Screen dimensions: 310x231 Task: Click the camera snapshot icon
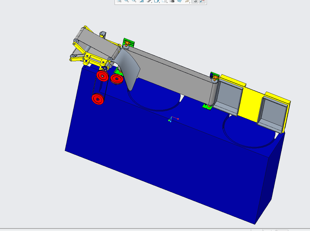[x=172, y=1]
